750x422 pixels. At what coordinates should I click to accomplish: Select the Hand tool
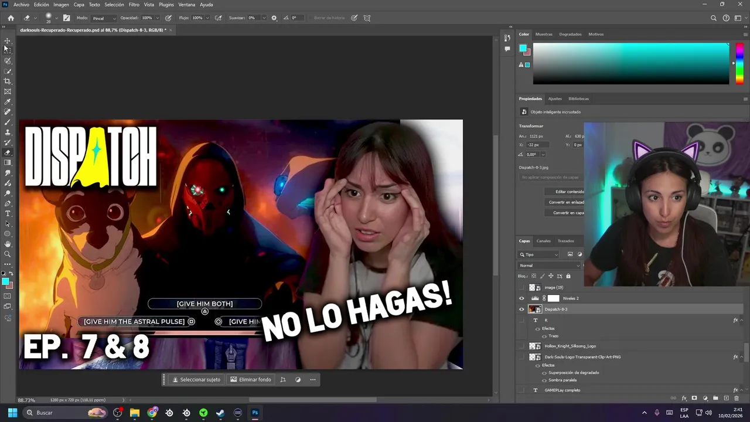[8, 244]
